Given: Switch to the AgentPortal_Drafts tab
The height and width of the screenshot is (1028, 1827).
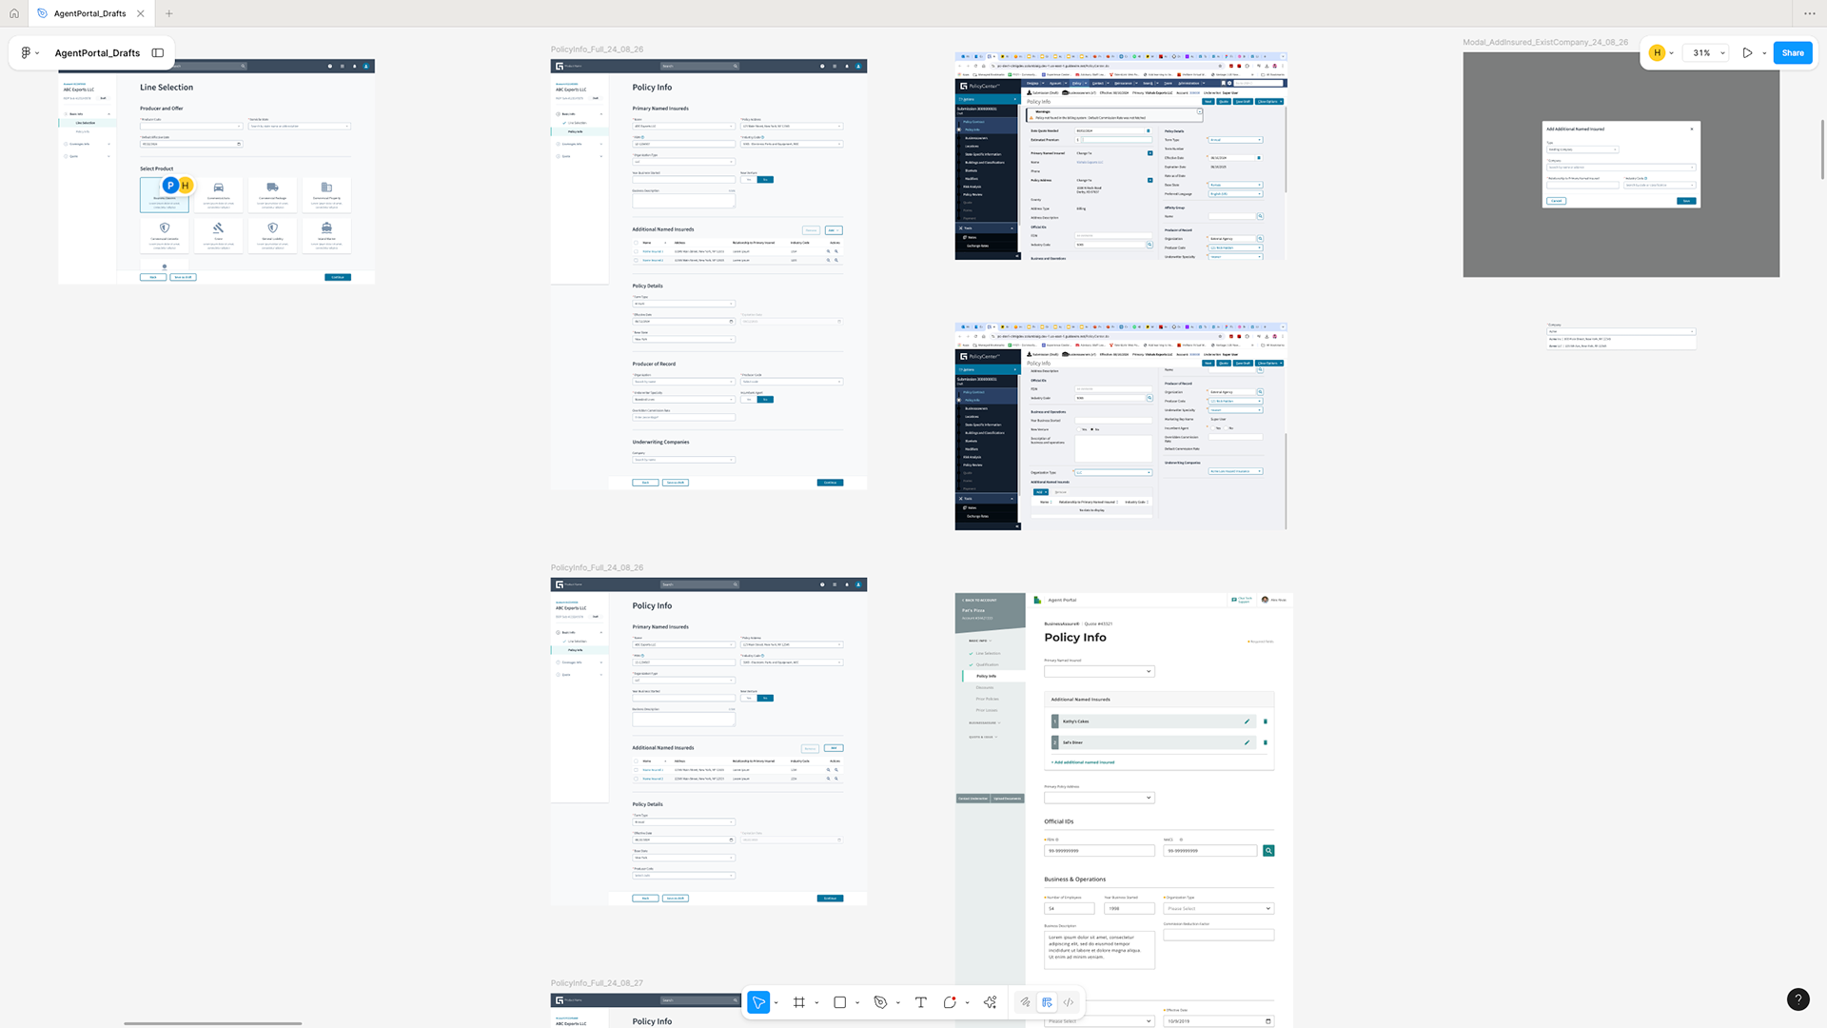Looking at the screenshot, I should (89, 13).
